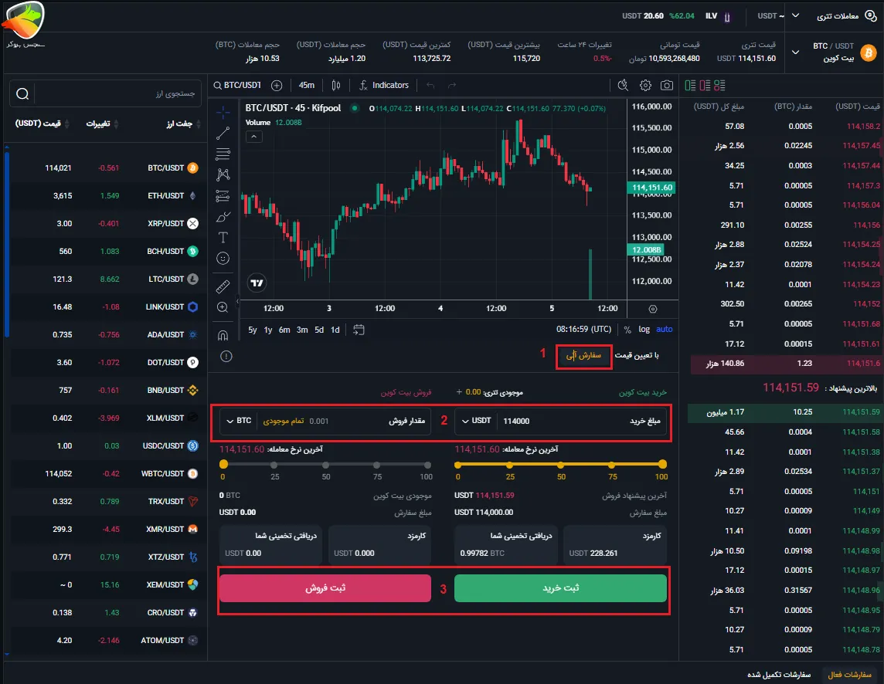This screenshot has width=884, height=684.
Task: Set buy slider to 50 percent
Action: tap(560, 465)
